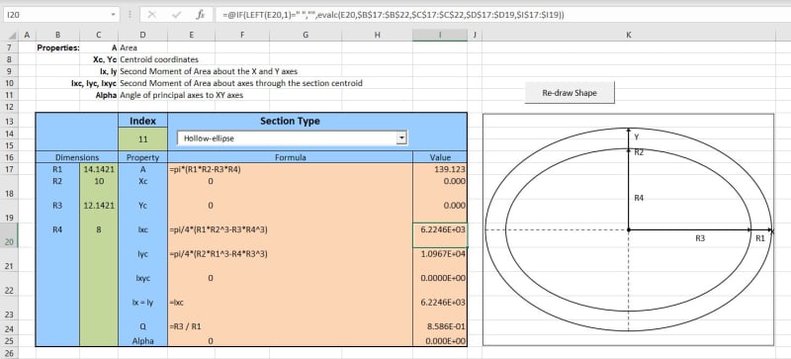Viewport: 791px width, 359px height.
Task: Open the Section Type Hollow-ellipse dropdown
Action: [x=401, y=137]
